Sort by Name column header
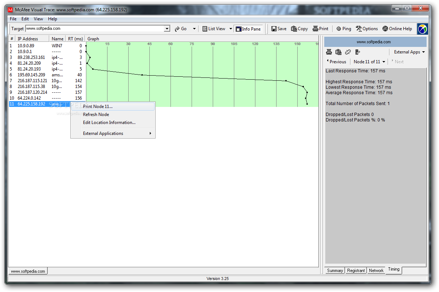439x292 pixels. coord(57,39)
